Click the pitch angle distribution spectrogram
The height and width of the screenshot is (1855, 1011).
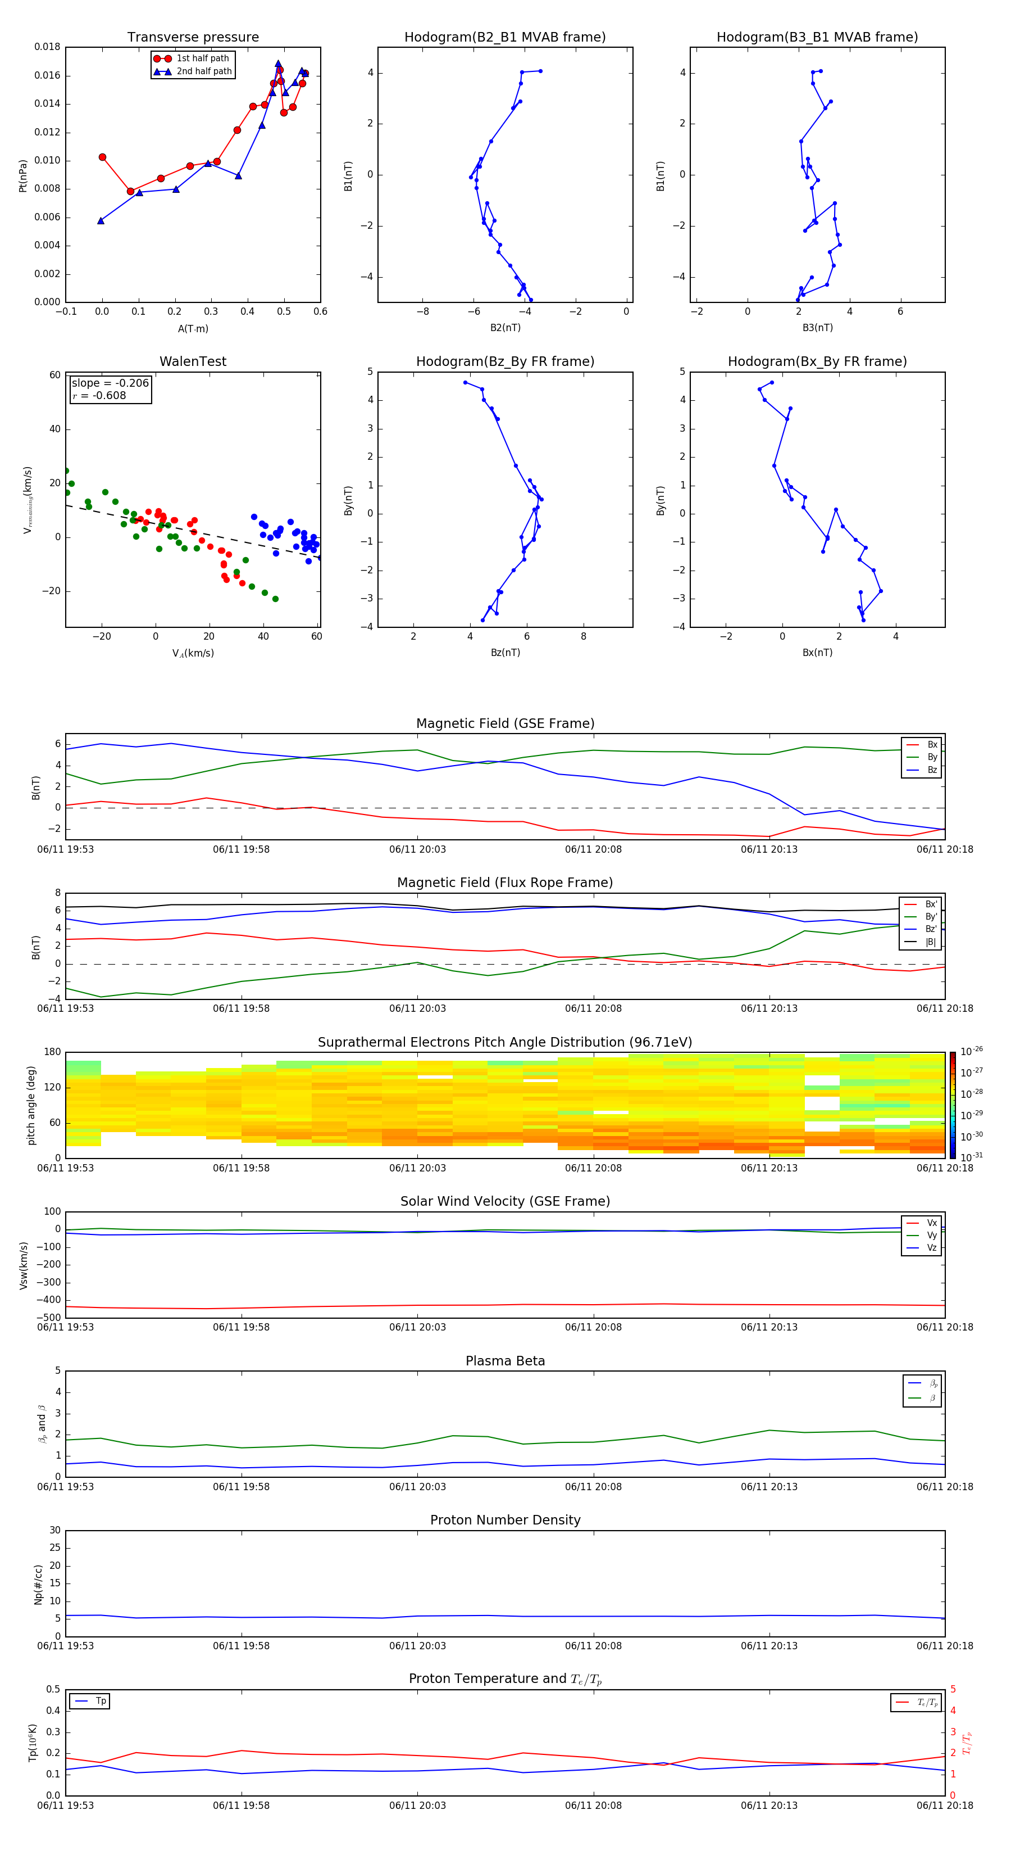[505, 1105]
